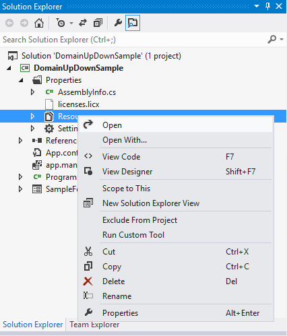This screenshot has height=336, width=287.
Task: Select the licenses.licx file
Action: [x=78, y=104]
